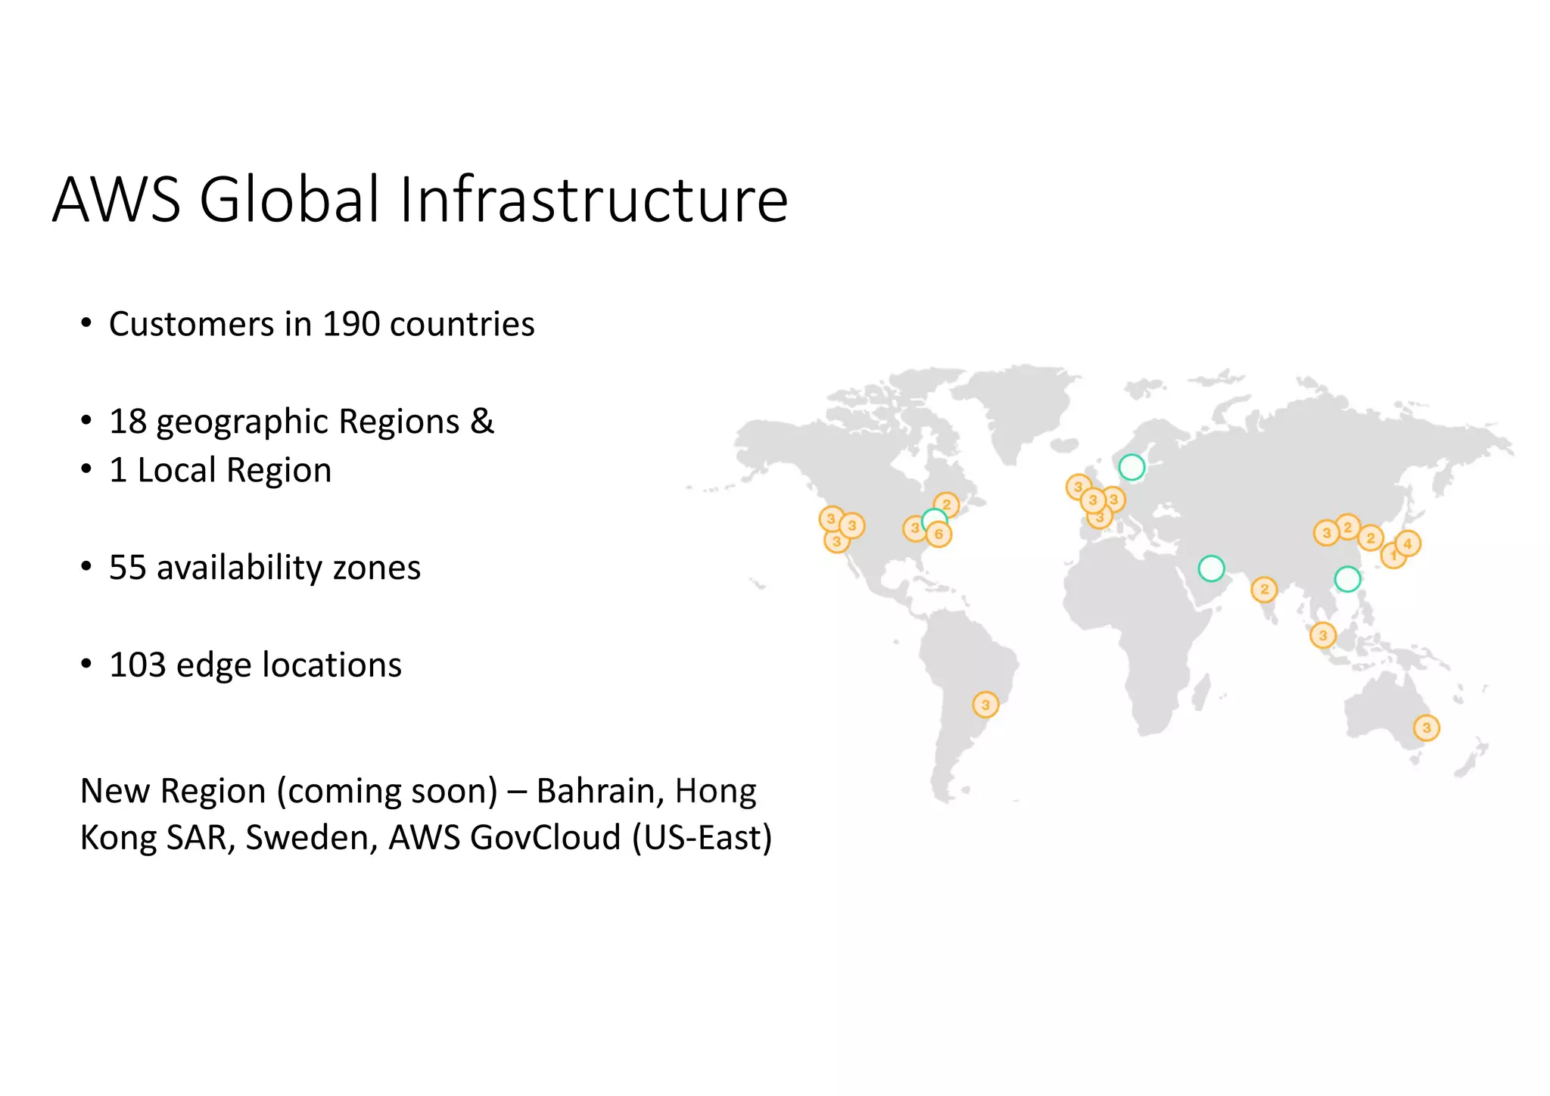1550x1096 pixels.
Task: Select the orange marker labeled 4 in Japan
Action: (1408, 543)
